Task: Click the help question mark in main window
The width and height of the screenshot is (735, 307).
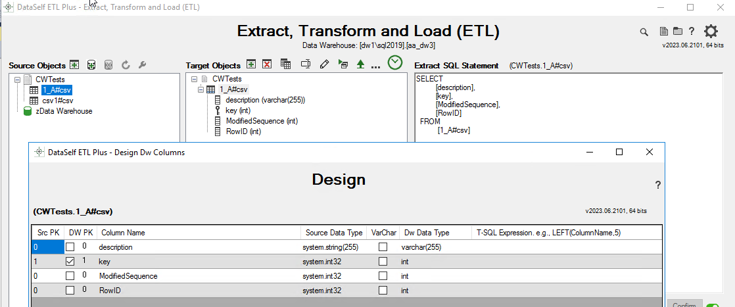Action: (692, 32)
